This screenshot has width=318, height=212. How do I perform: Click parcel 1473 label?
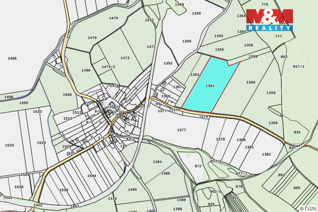coord(125,58)
